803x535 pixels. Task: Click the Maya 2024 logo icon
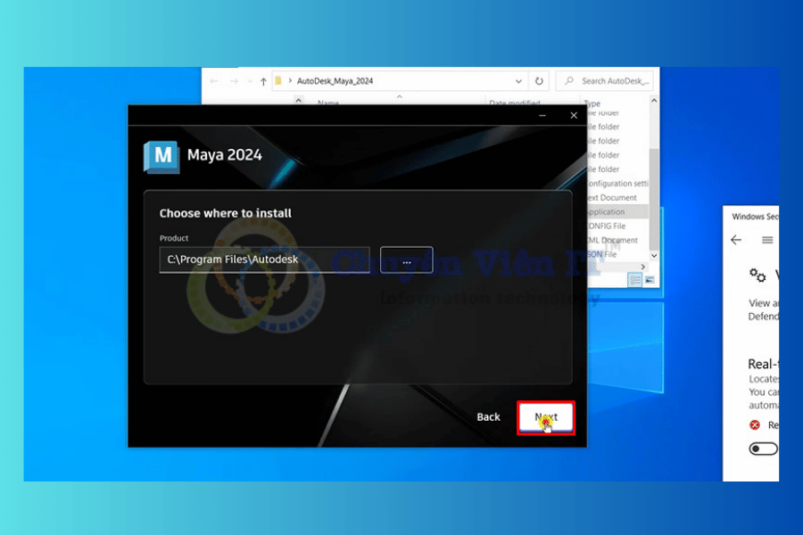161,155
